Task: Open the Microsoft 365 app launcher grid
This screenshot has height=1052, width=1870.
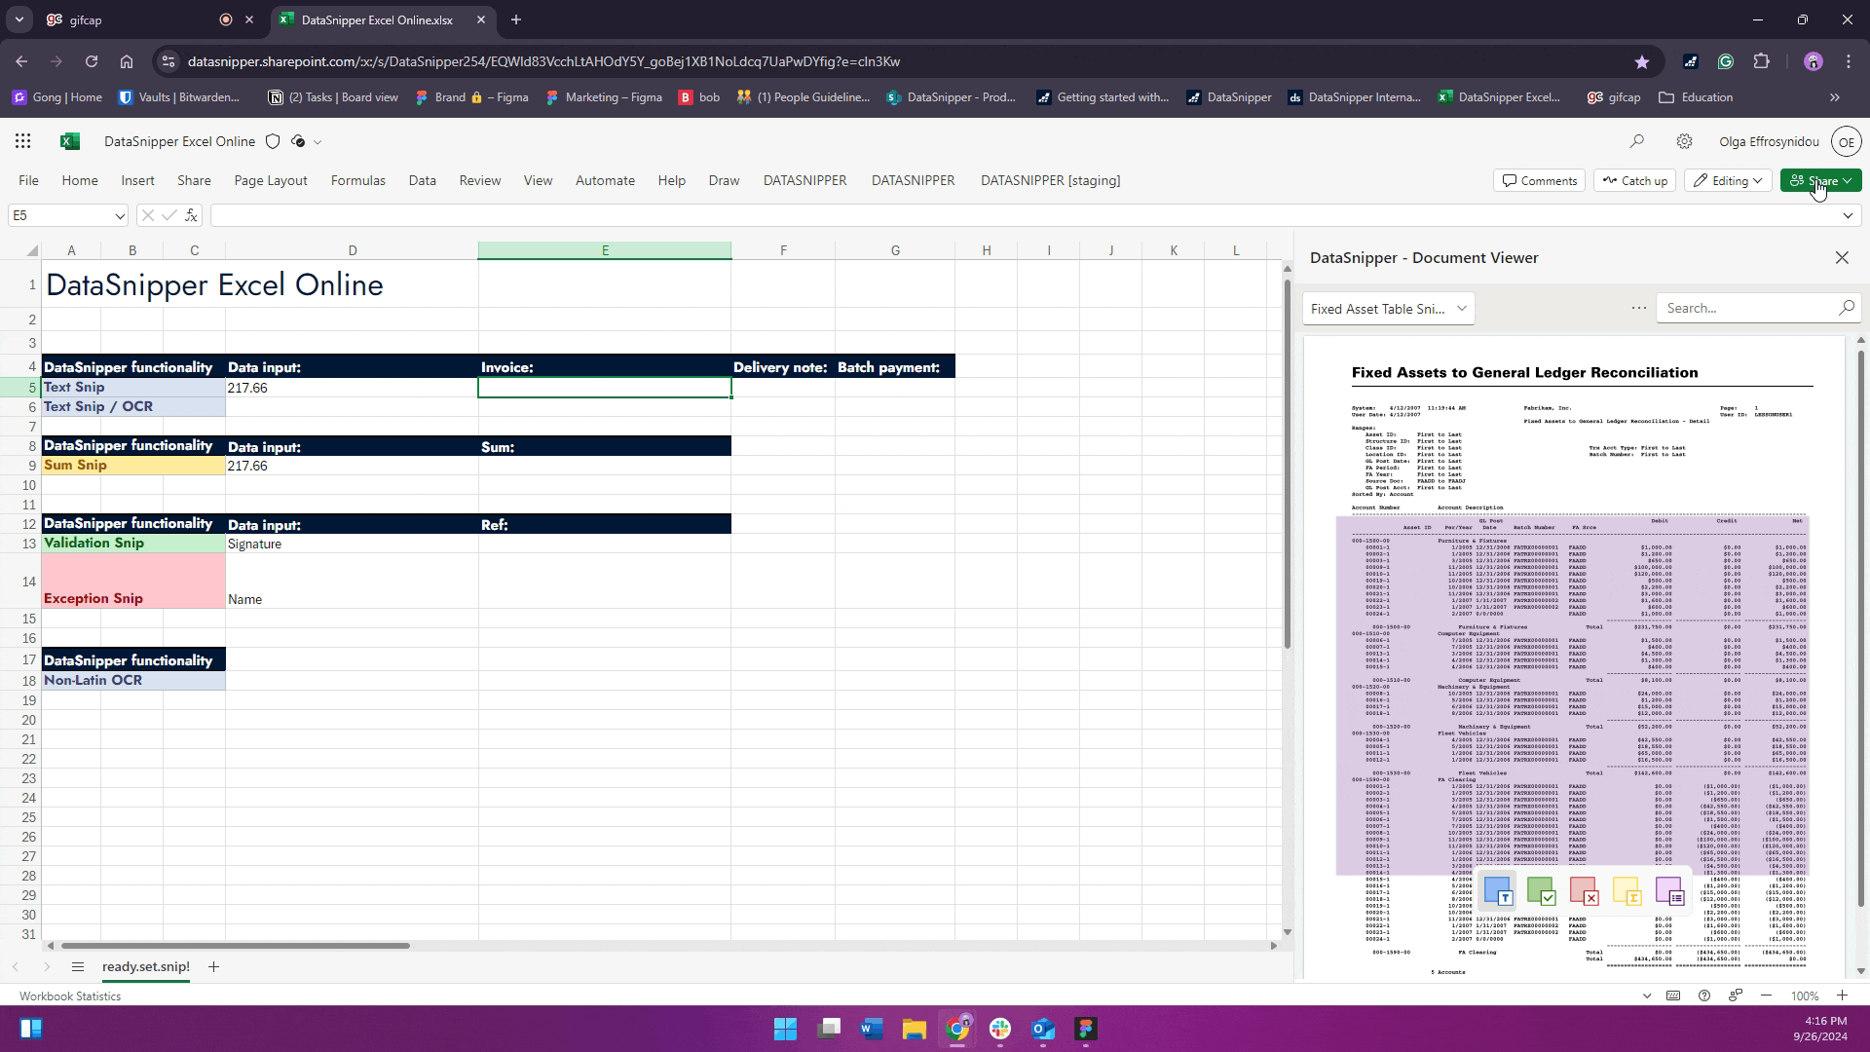Action: pyautogui.click(x=22, y=141)
